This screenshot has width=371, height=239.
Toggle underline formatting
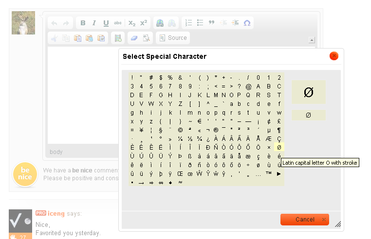pyautogui.click(x=106, y=23)
